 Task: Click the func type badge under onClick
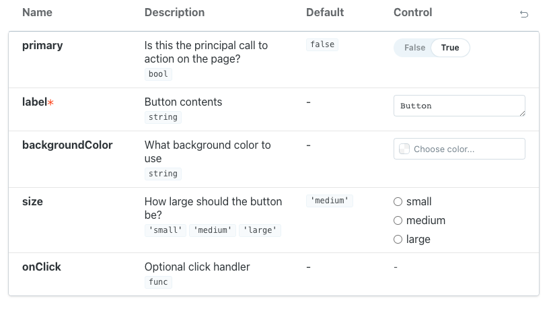158,282
